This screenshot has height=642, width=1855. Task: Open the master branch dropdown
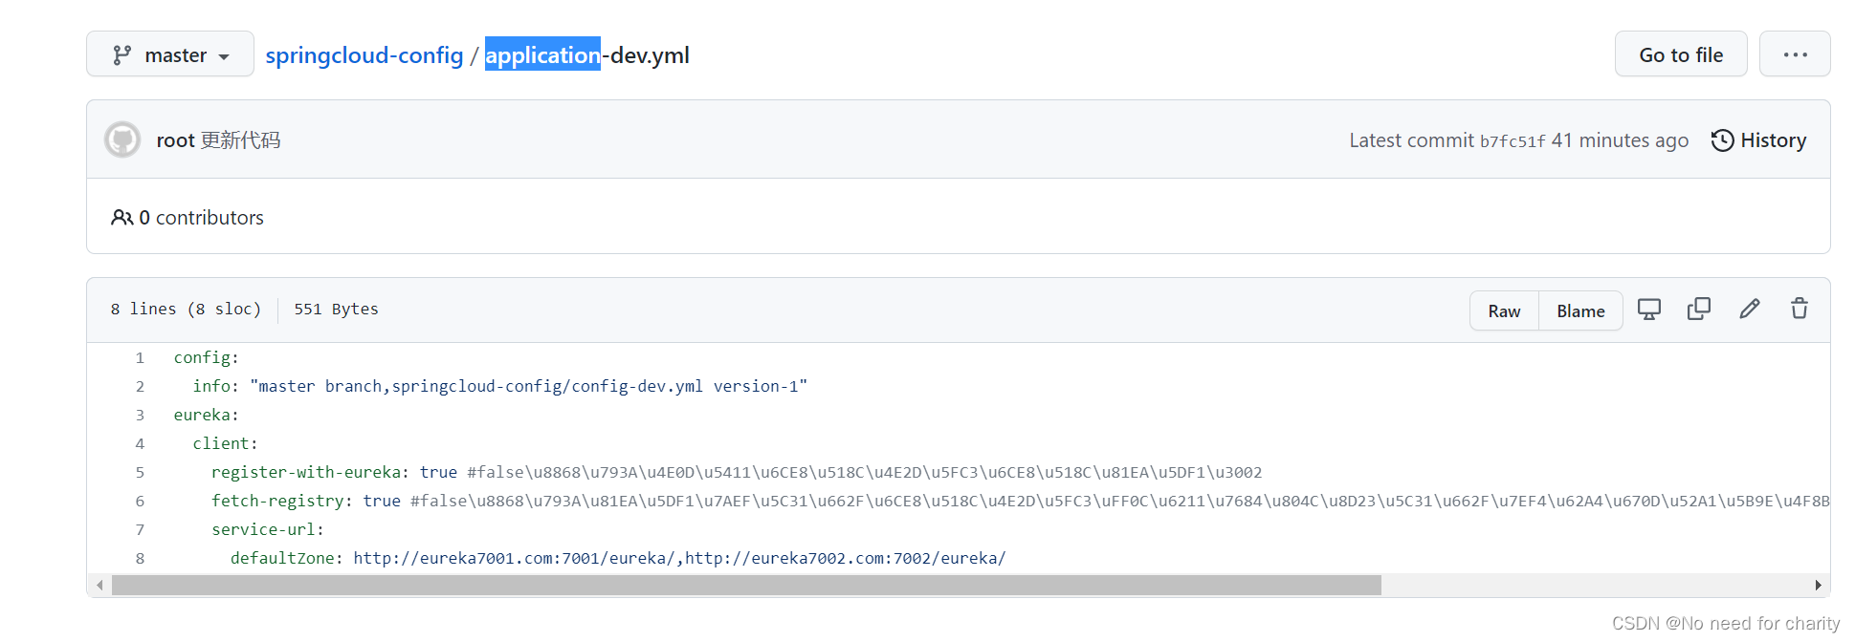(x=170, y=54)
